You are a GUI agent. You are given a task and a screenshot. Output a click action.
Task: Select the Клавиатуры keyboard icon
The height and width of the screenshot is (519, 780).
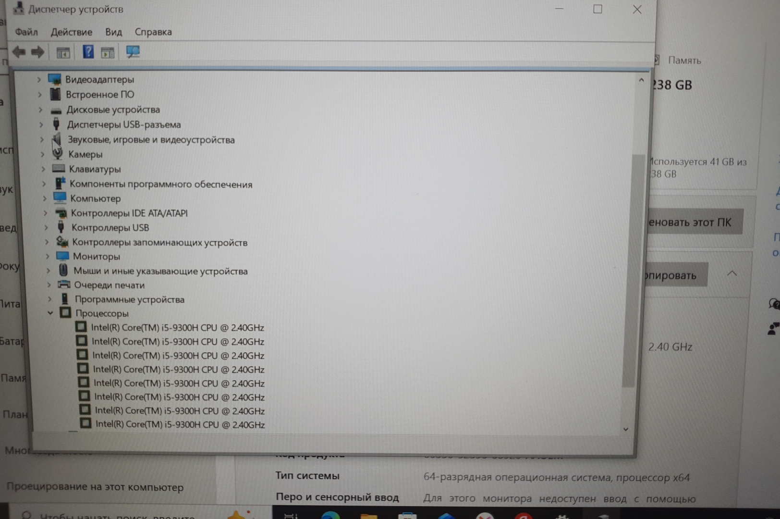(59, 169)
